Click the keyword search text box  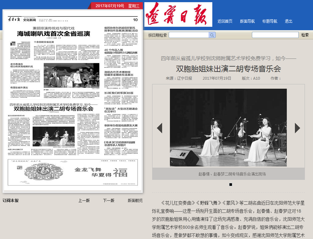275,35
